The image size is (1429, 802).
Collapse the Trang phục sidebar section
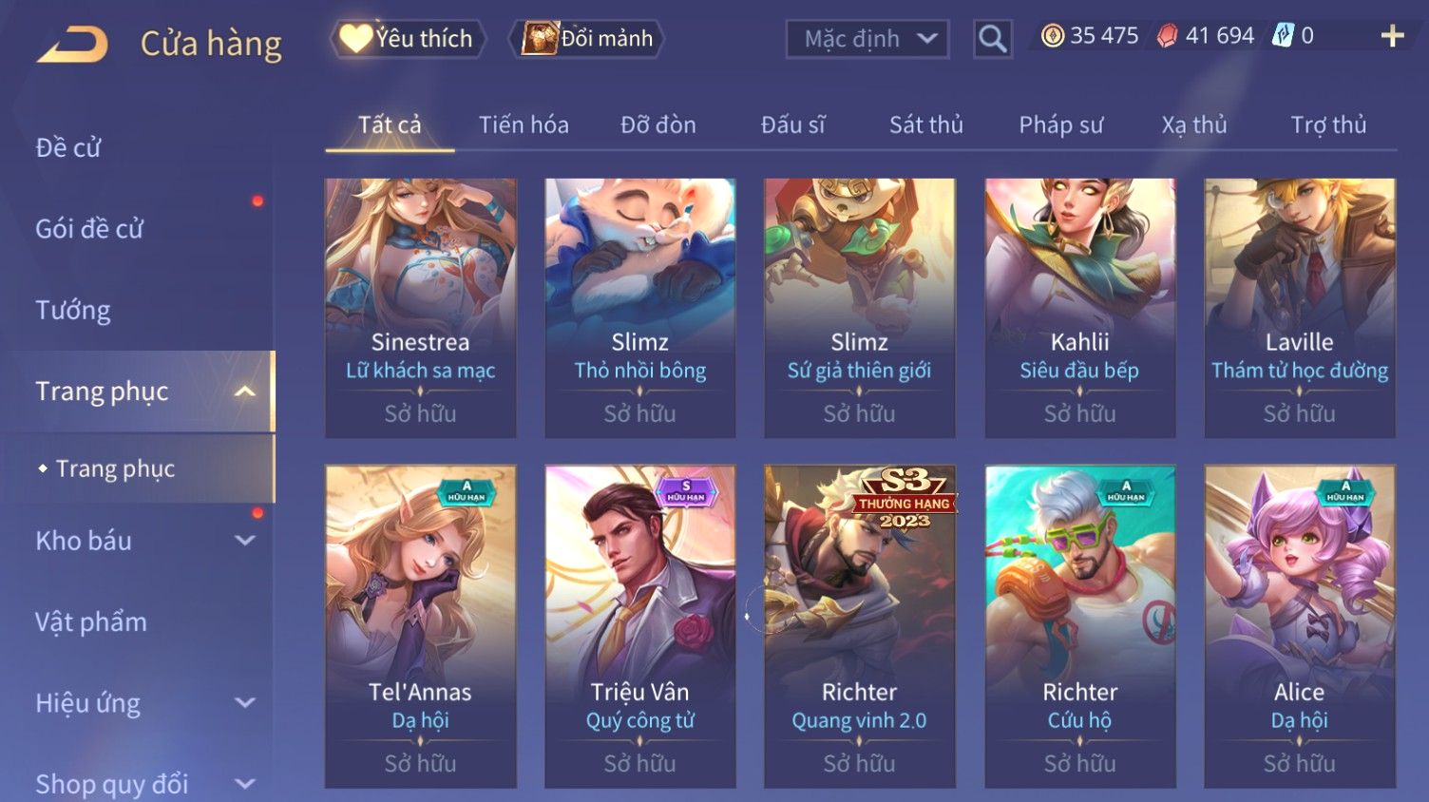tap(245, 391)
